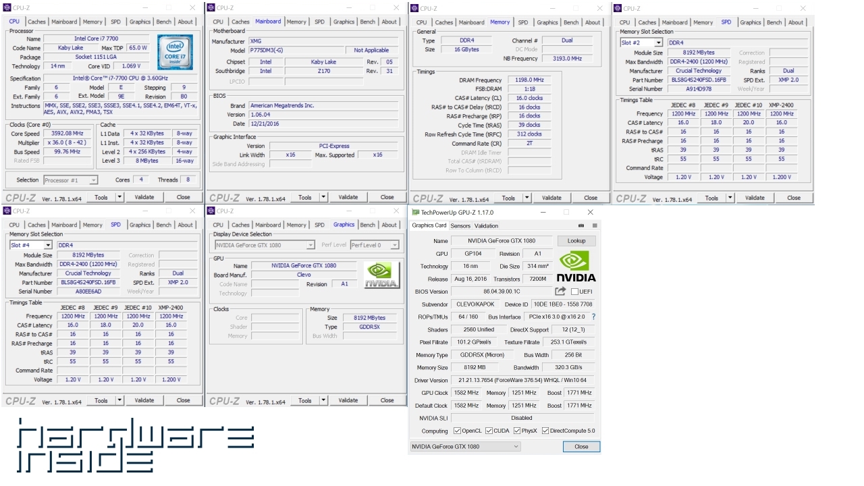This screenshot has height=486, width=864.
Task: Toggle the UEFI checkbox in GPU-Z
Action: 574,292
